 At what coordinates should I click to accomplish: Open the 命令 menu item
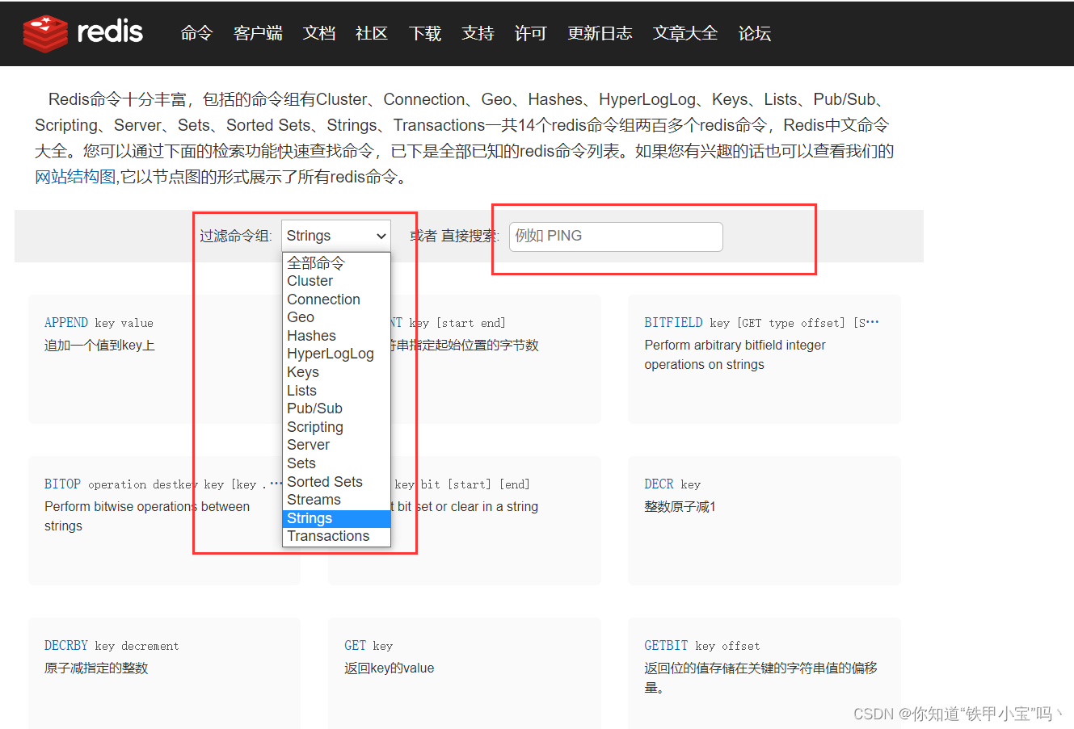tap(196, 33)
